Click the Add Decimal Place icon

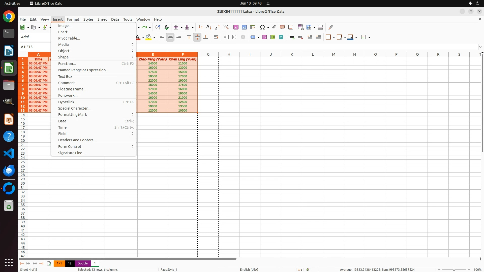pos(292,37)
